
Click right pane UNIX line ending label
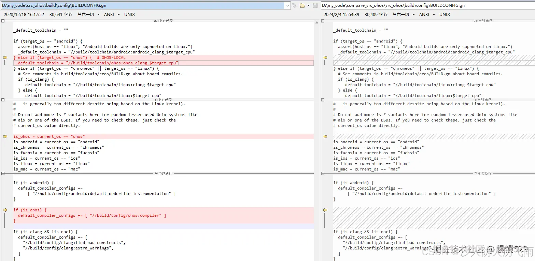(x=445, y=14)
